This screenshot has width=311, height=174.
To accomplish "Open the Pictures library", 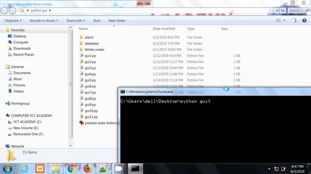I will [17, 85].
